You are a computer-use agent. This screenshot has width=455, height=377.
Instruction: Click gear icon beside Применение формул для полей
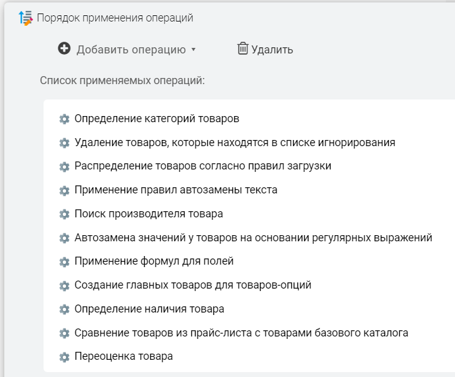[64, 262]
